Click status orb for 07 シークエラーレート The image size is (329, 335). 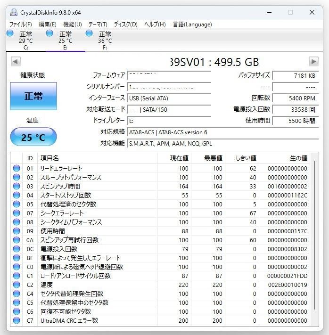(x=16, y=213)
